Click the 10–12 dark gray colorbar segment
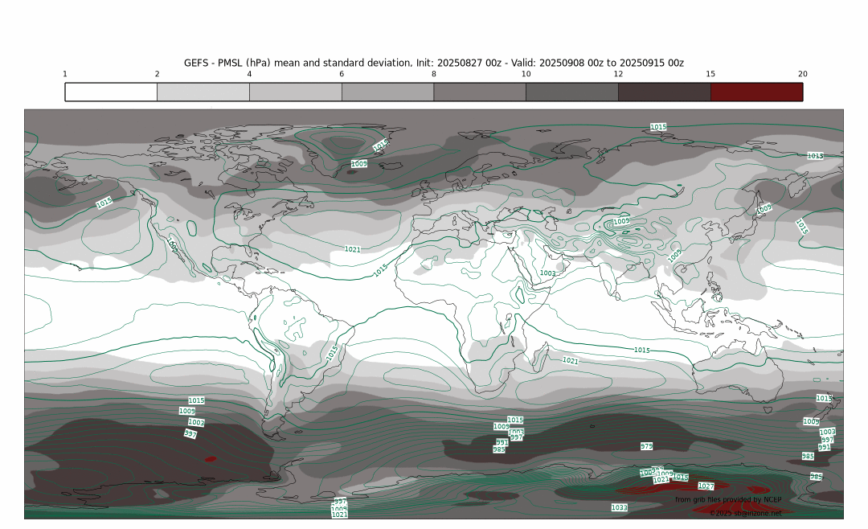The width and height of the screenshot is (868, 529). [571, 92]
